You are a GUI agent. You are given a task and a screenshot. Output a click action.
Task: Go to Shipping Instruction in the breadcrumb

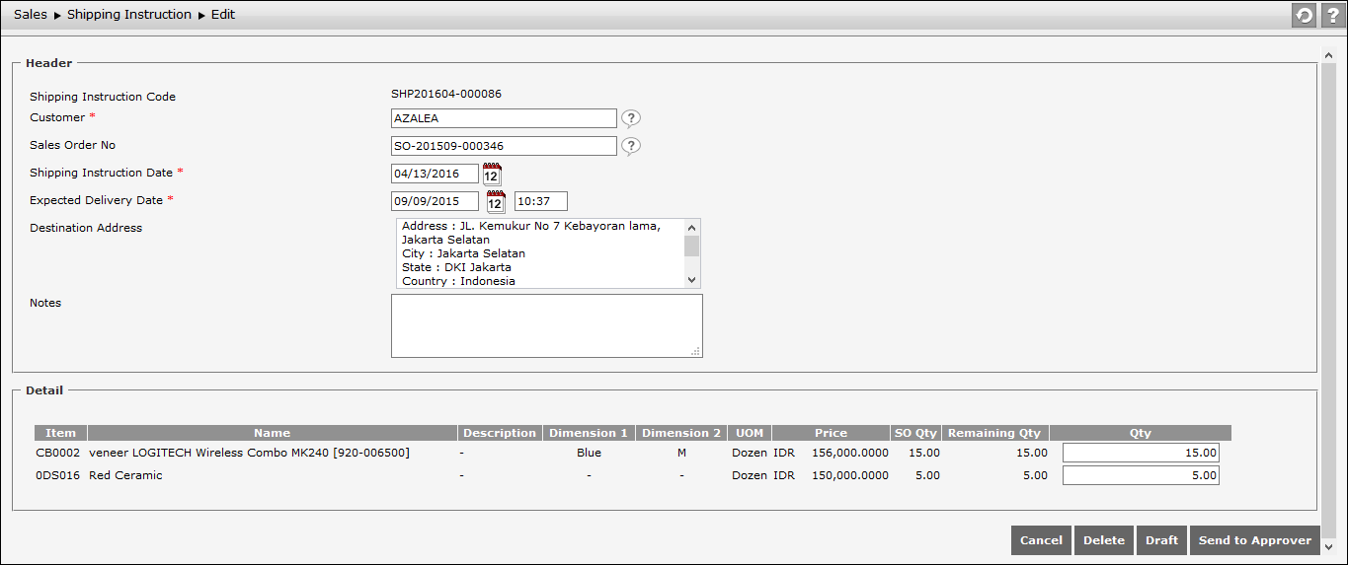[x=129, y=15]
